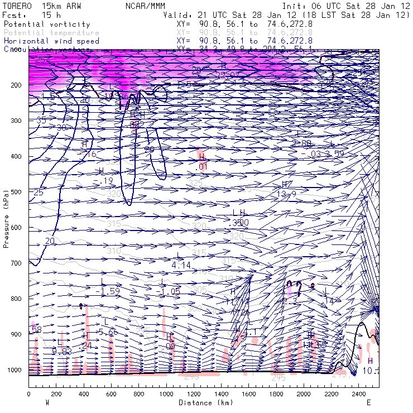Select the 600 tick on distance axis

pos(111,394)
